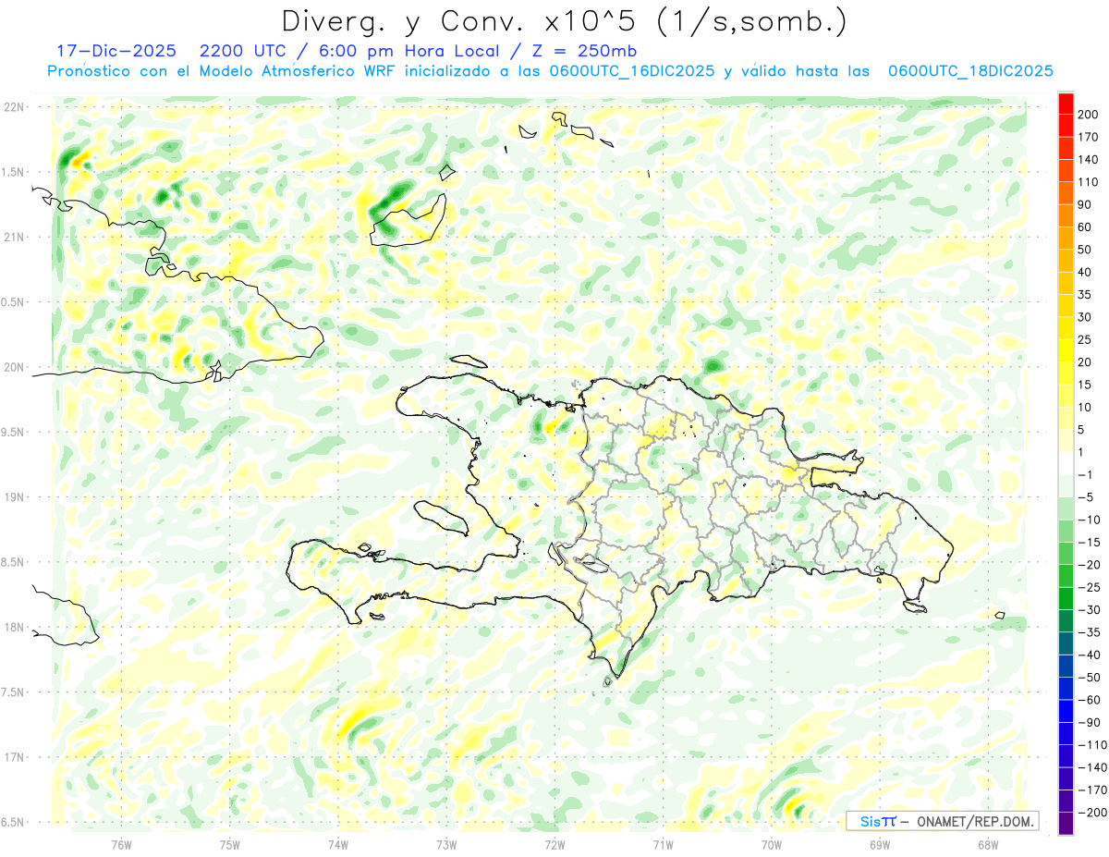Image resolution: width=1109 pixels, height=857 pixels.
Task: Click the positive '110' colorbar label
Action: click(1089, 182)
